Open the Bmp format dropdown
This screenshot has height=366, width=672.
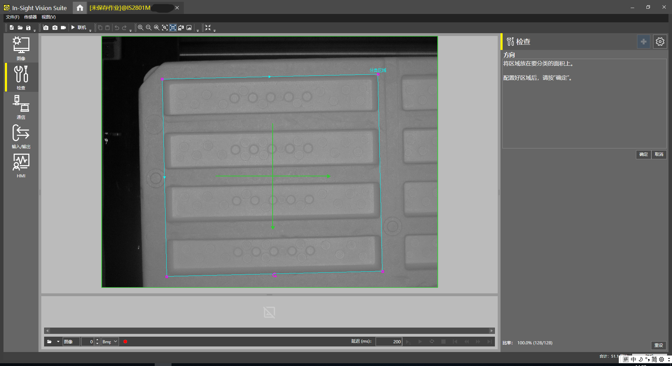(110, 342)
